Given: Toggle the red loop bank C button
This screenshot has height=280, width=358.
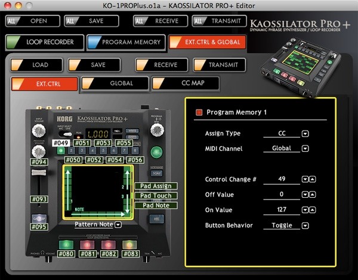Looking at the screenshot, I should coord(109,244).
